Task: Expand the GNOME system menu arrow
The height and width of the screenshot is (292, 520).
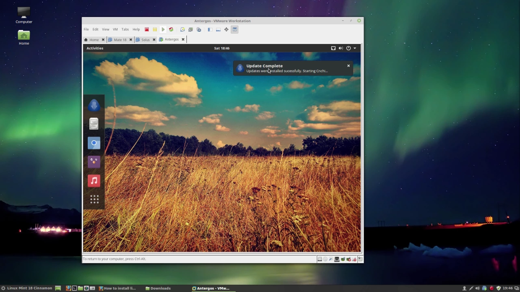Action: click(355, 48)
